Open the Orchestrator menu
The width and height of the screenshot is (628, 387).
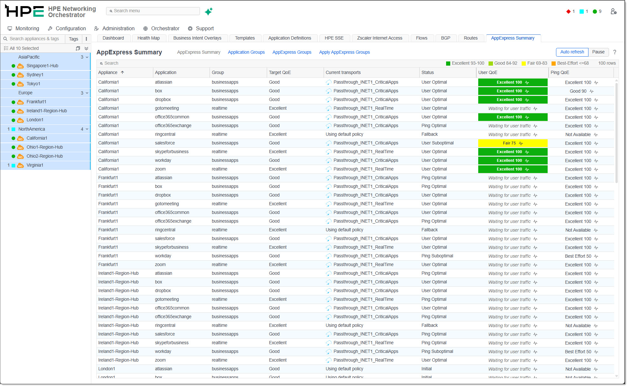[x=161, y=28]
